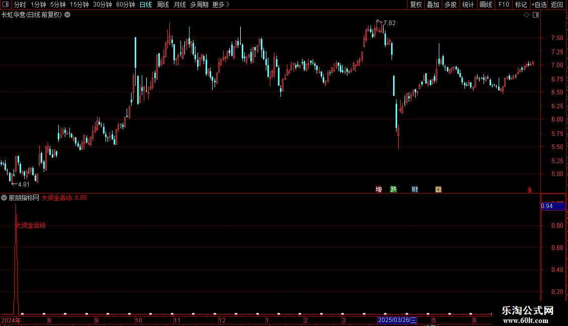Open the 复权 adjustment menu
Image resolution: width=568 pixels, height=326 pixels.
pyautogui.click(x=416, y=5)
